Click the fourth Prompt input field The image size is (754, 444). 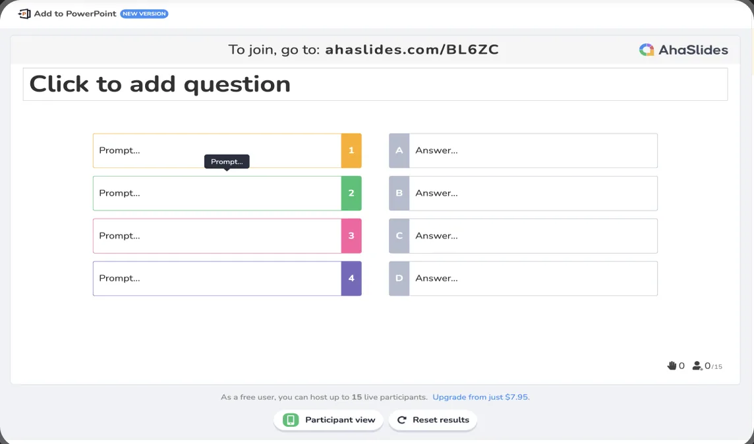coord(217,278)
